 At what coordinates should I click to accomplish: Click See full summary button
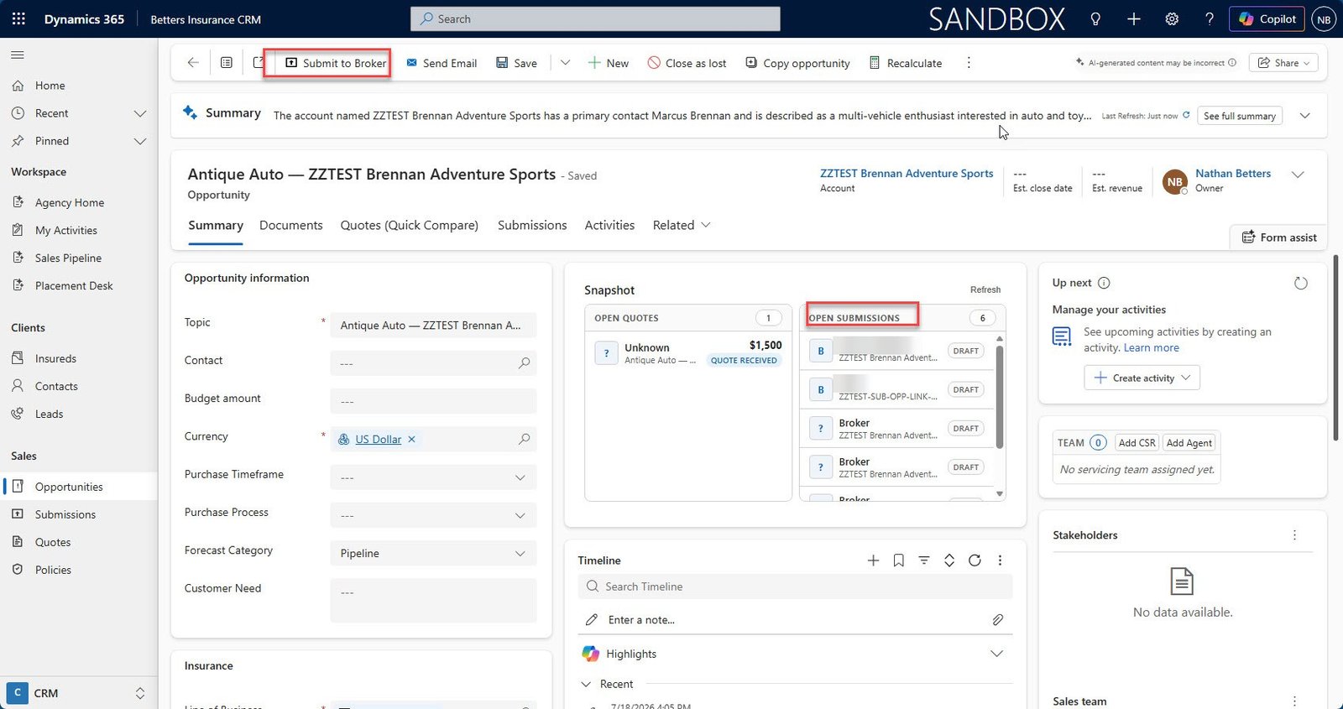1239,116
